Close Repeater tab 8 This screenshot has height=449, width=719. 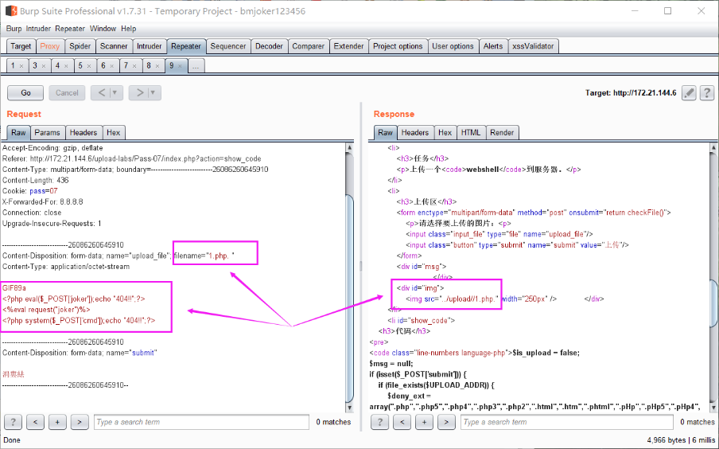pos(157,66)
